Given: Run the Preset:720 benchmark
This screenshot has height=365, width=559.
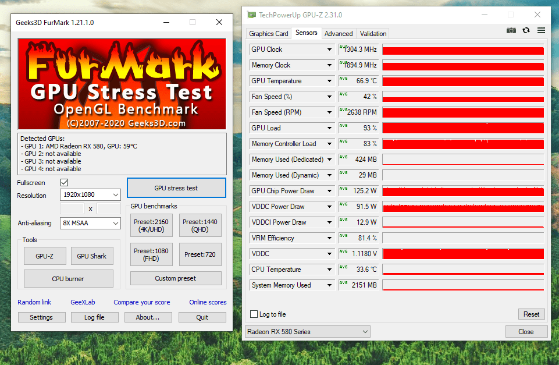Looking at the screenshot, I should coord(200,254).
